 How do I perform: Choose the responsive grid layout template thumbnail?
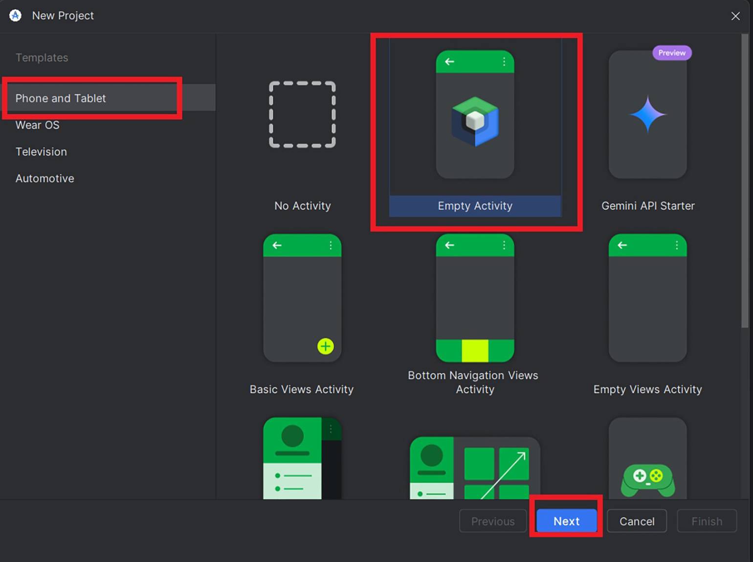tap(475, 468)
